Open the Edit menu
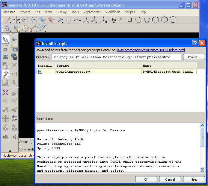The height and width of the screenshot is (186, 208). pyautogui.click(x=37, y=12)
